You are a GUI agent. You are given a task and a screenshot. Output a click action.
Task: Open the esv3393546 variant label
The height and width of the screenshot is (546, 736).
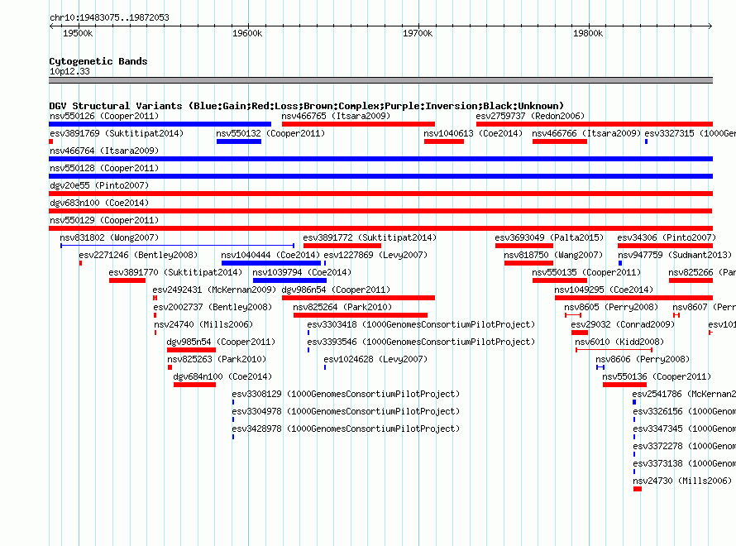pyautogui.click(x=421, y=342)
